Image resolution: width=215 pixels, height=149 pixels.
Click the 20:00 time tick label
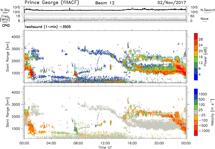159,143
